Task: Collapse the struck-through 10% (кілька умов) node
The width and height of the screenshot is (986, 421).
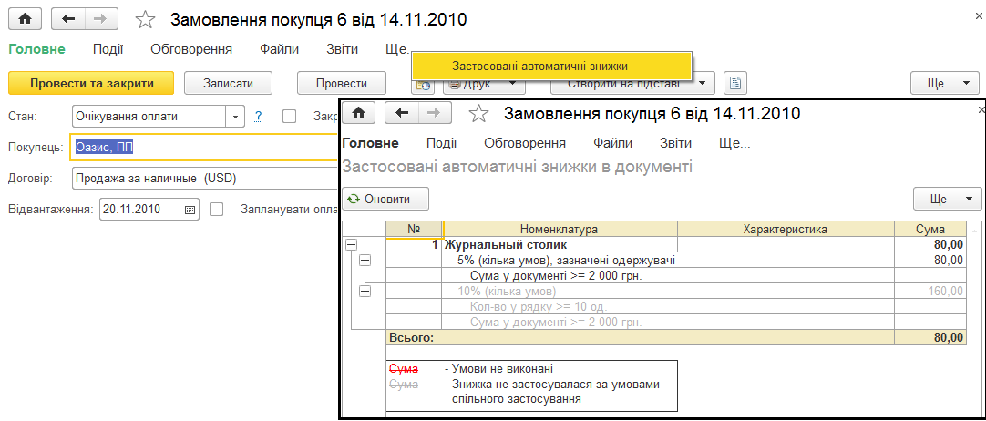Action: click(x=365, y=291)
